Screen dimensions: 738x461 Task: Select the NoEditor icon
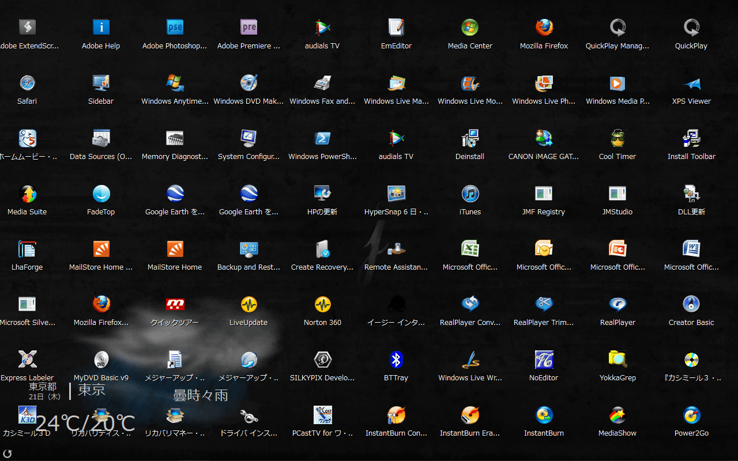[544, 359]
